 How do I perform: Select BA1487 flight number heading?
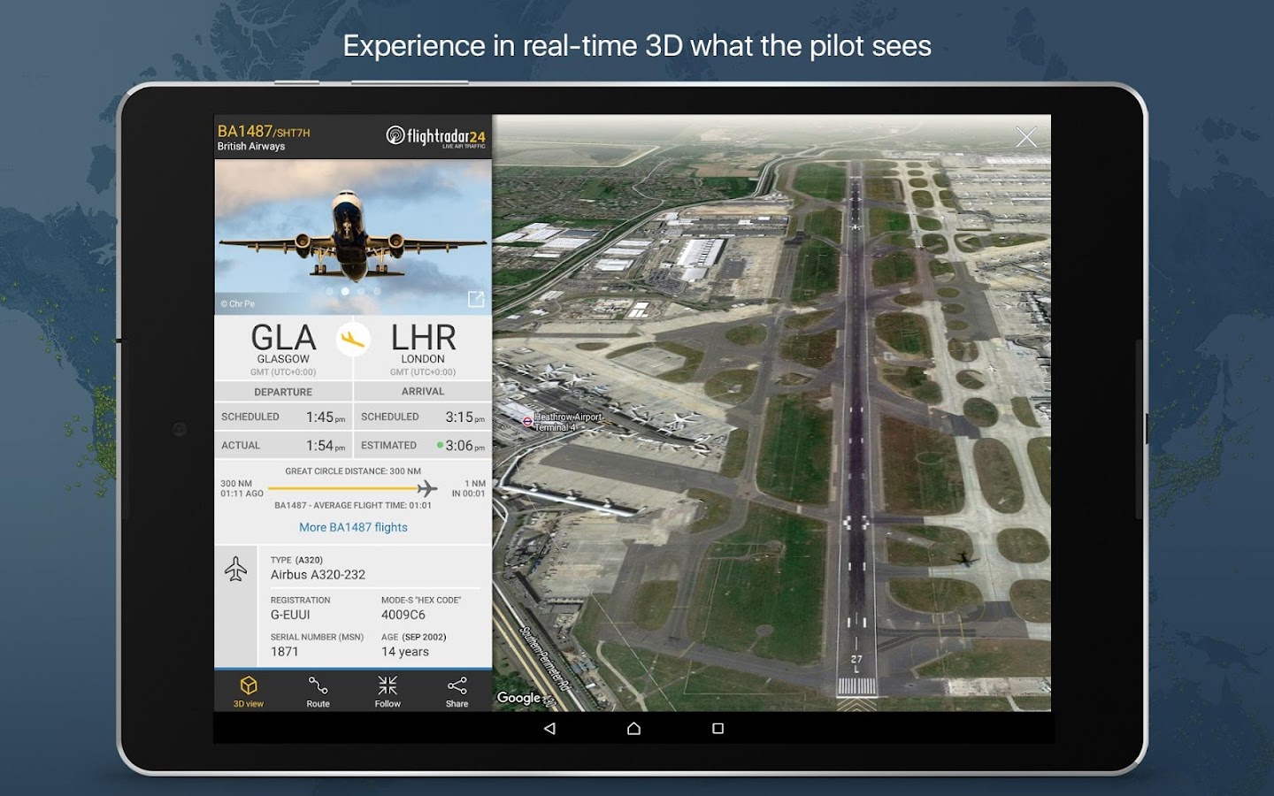[245, 131]
